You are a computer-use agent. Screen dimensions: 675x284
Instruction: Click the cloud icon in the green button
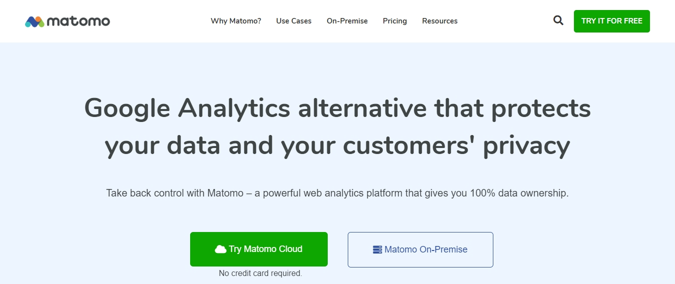coord(221,249)
